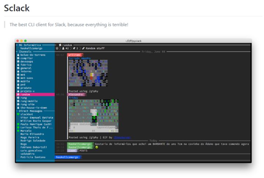
Task: Click the hash icon of compiler channel
Action: (x=18, y=58)
